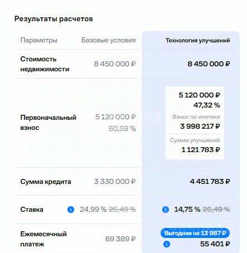Image resolution: width=247 pixels, height=253 pixels.
Task: Click info icon next to base rate 24,99 %
Action: (71, 210)
